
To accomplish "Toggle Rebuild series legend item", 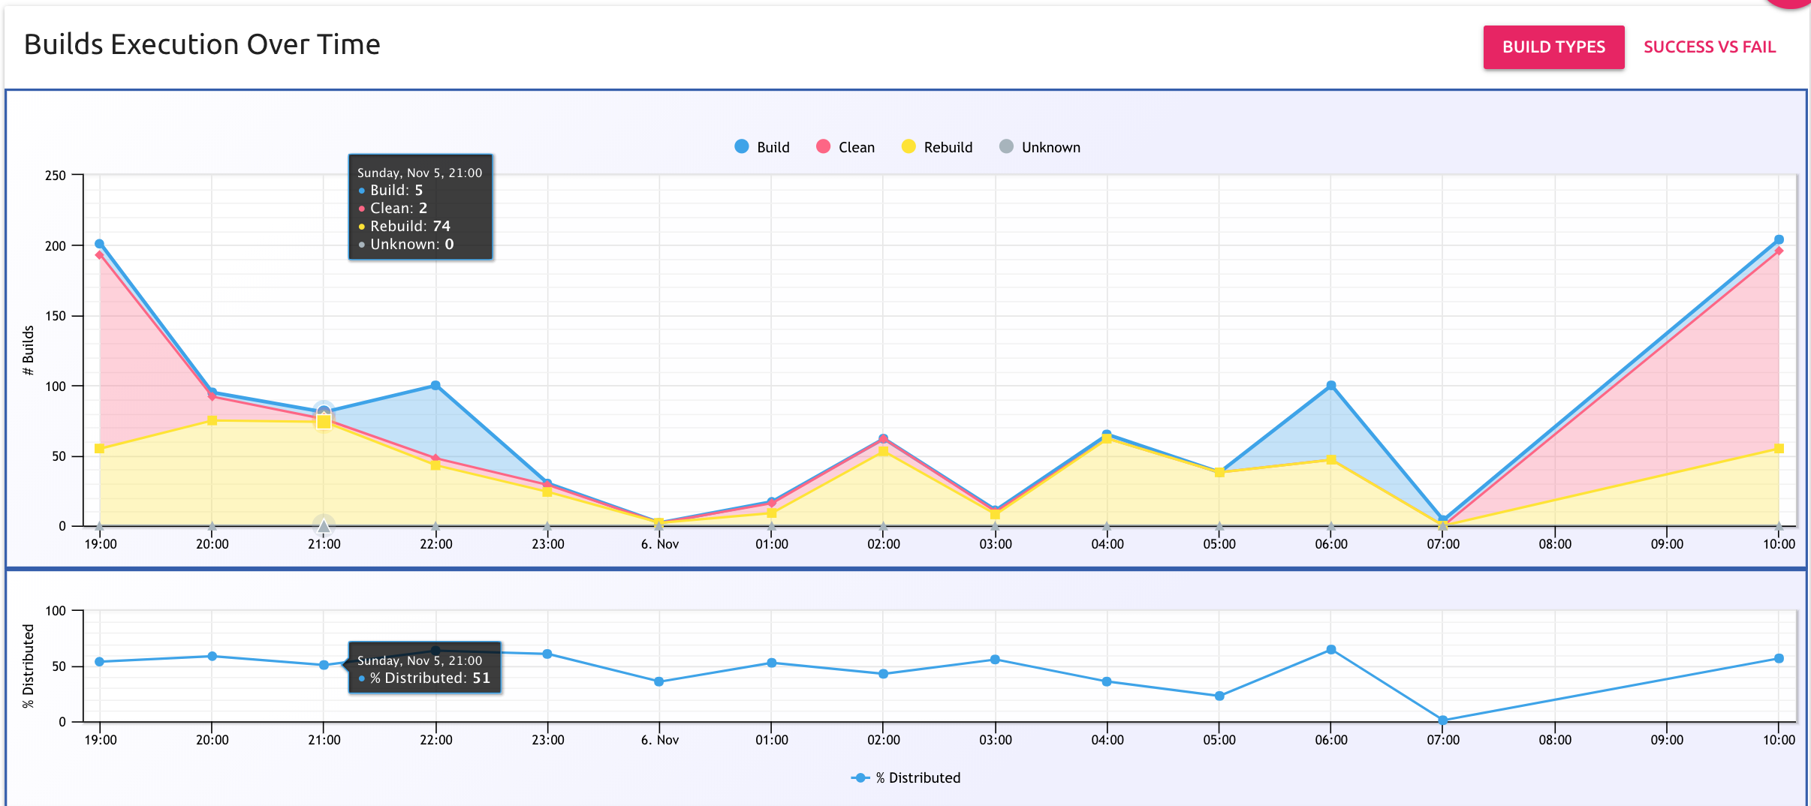I will (x=937, y=147).
